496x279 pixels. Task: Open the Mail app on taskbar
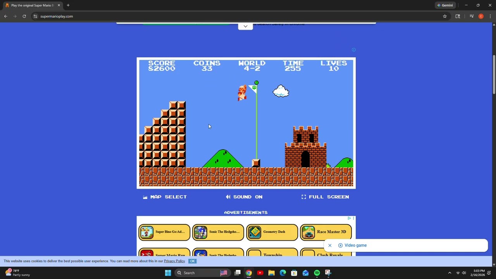[x=305, y=273]
